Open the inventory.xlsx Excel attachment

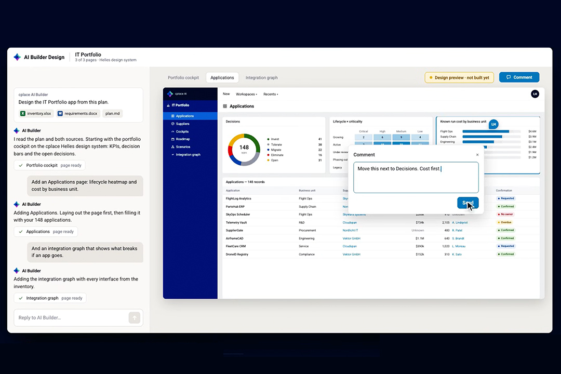pos(36,113)
